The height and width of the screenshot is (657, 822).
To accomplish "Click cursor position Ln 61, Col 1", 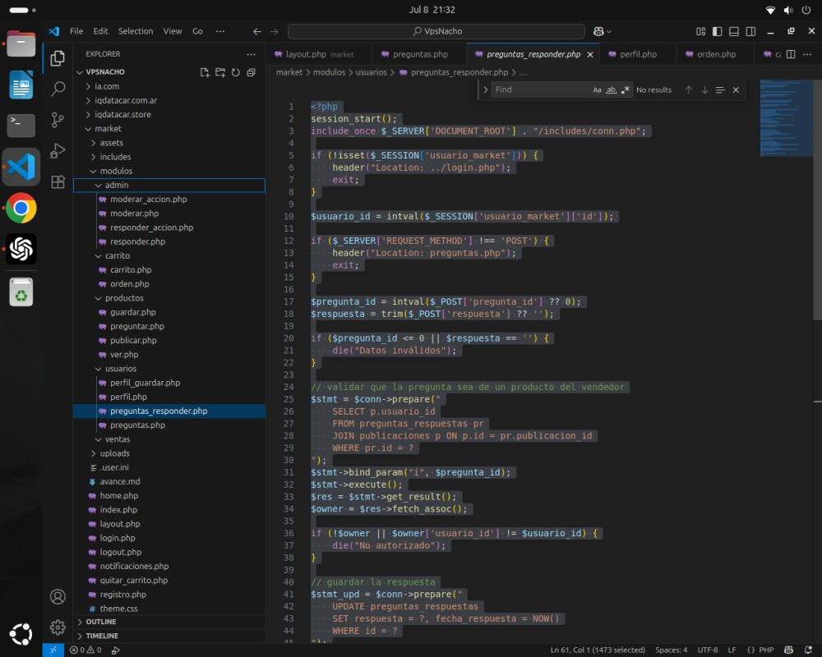I will [598, 650].
